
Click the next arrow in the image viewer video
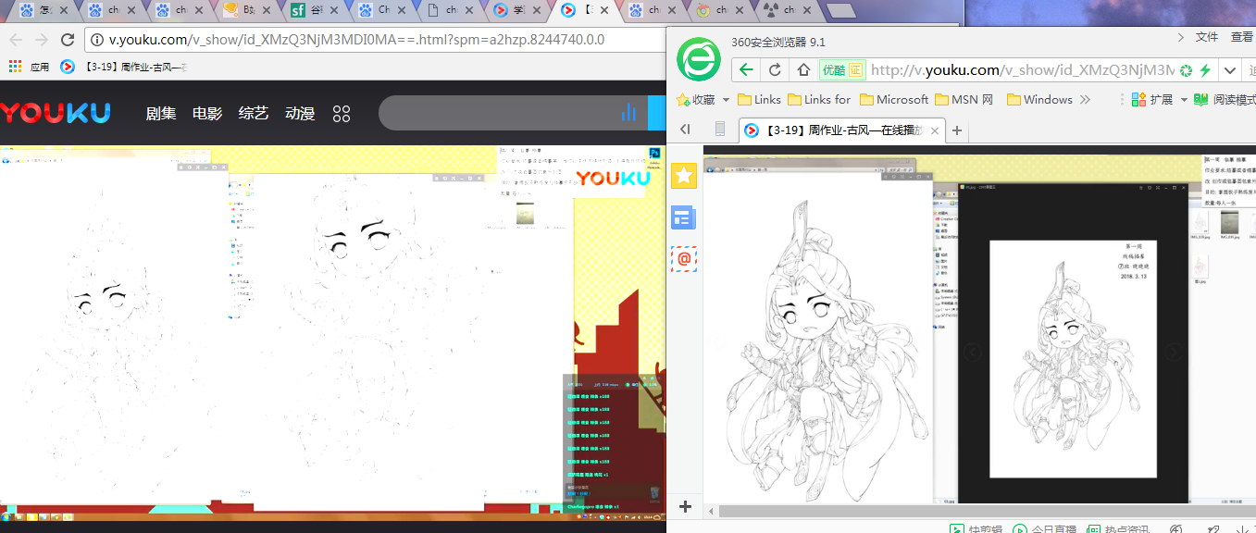[x=1174, y=352]
